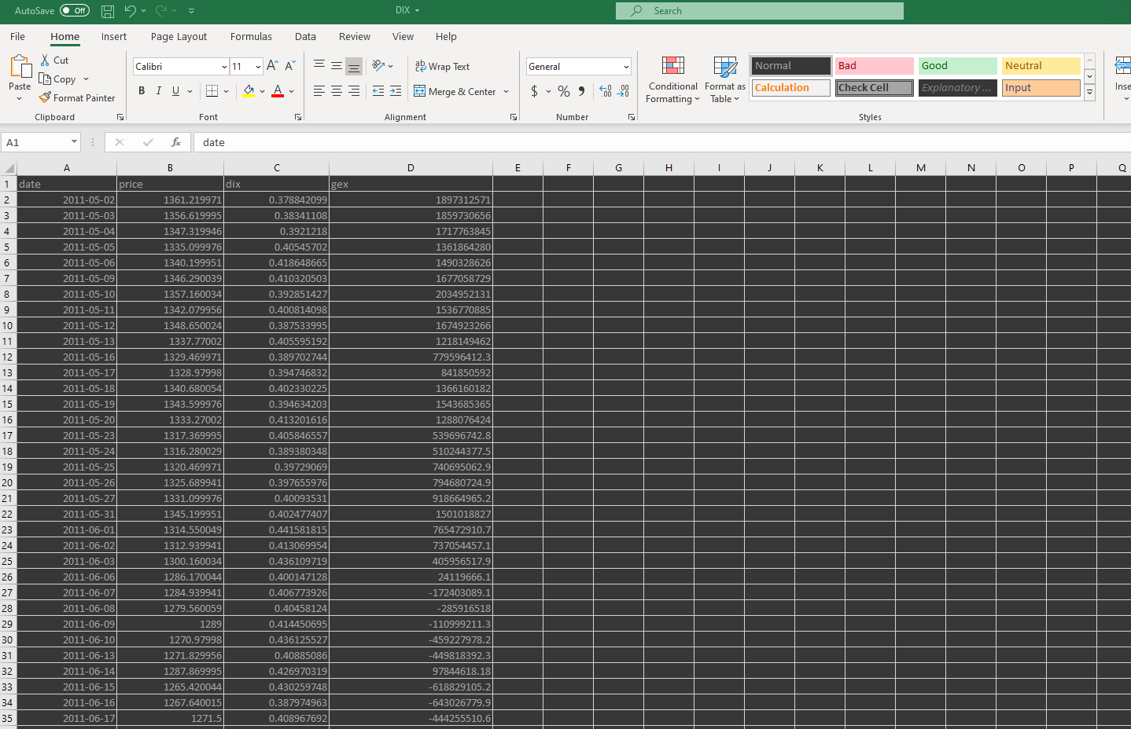Click into the formula bar showing date

[x=661, y=142]
